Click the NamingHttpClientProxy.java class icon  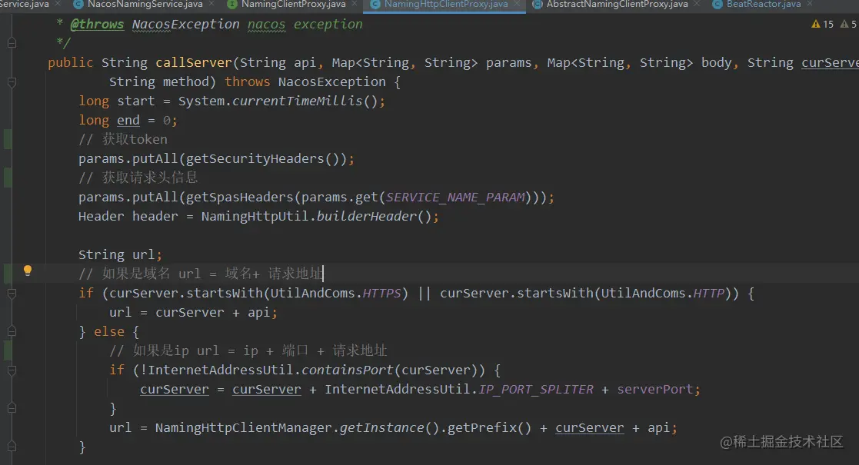[x=375, y=5]
